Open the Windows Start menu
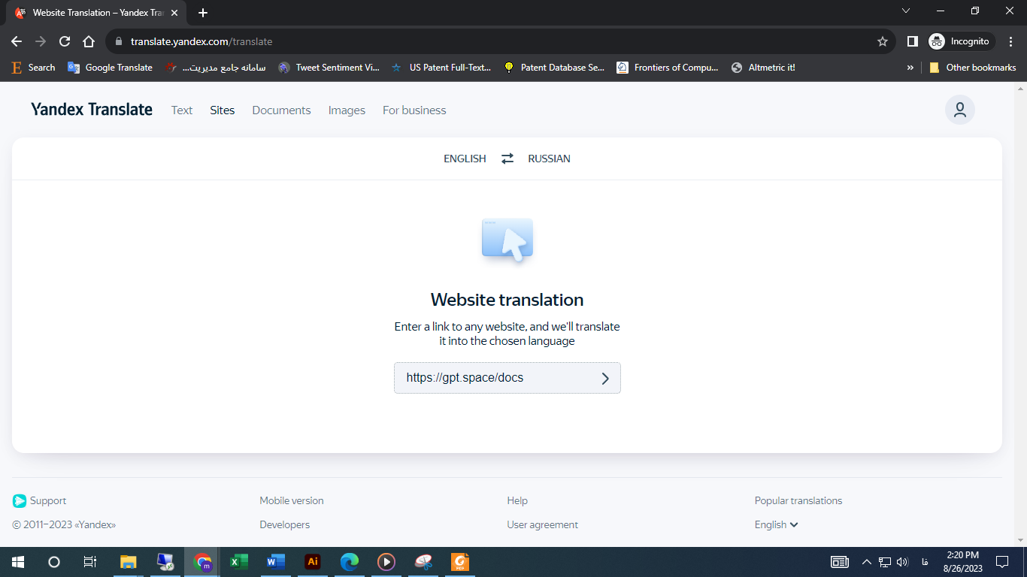Viewport: 1027px width, 577px height. (x=18, y=562)
